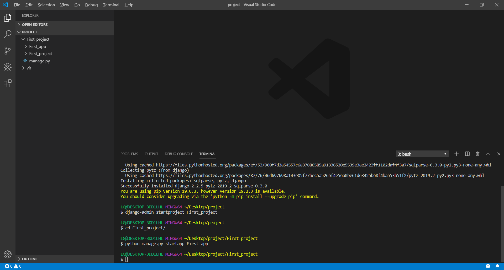Split the terminal pane

pos(467,154)
